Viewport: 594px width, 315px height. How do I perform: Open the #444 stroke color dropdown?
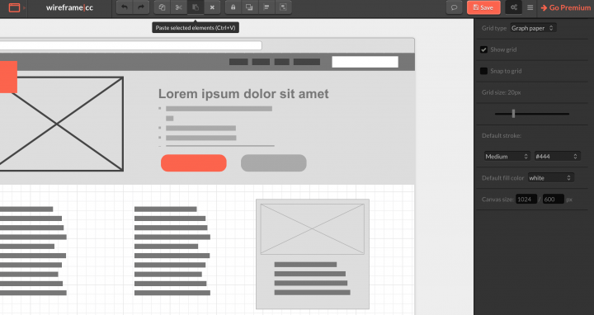click(557, 157)
